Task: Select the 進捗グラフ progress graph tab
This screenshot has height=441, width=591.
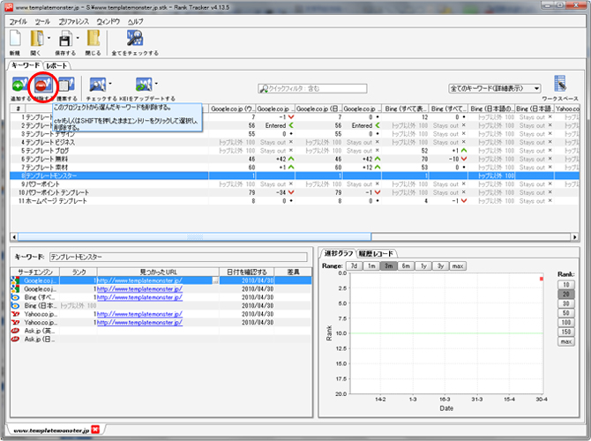Action: tap(339, 253)
